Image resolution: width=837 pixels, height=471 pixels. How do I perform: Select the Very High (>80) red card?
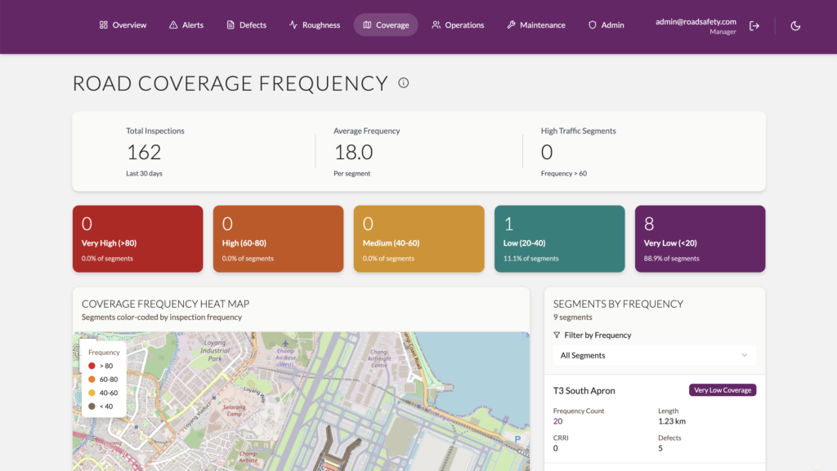pos(137,238)
